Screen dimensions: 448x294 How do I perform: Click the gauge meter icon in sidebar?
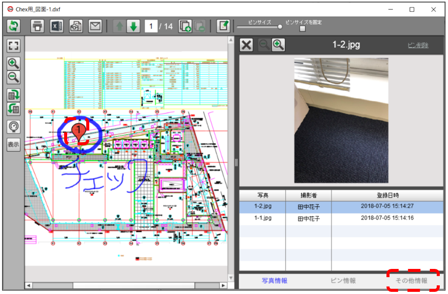click(14, 126)
